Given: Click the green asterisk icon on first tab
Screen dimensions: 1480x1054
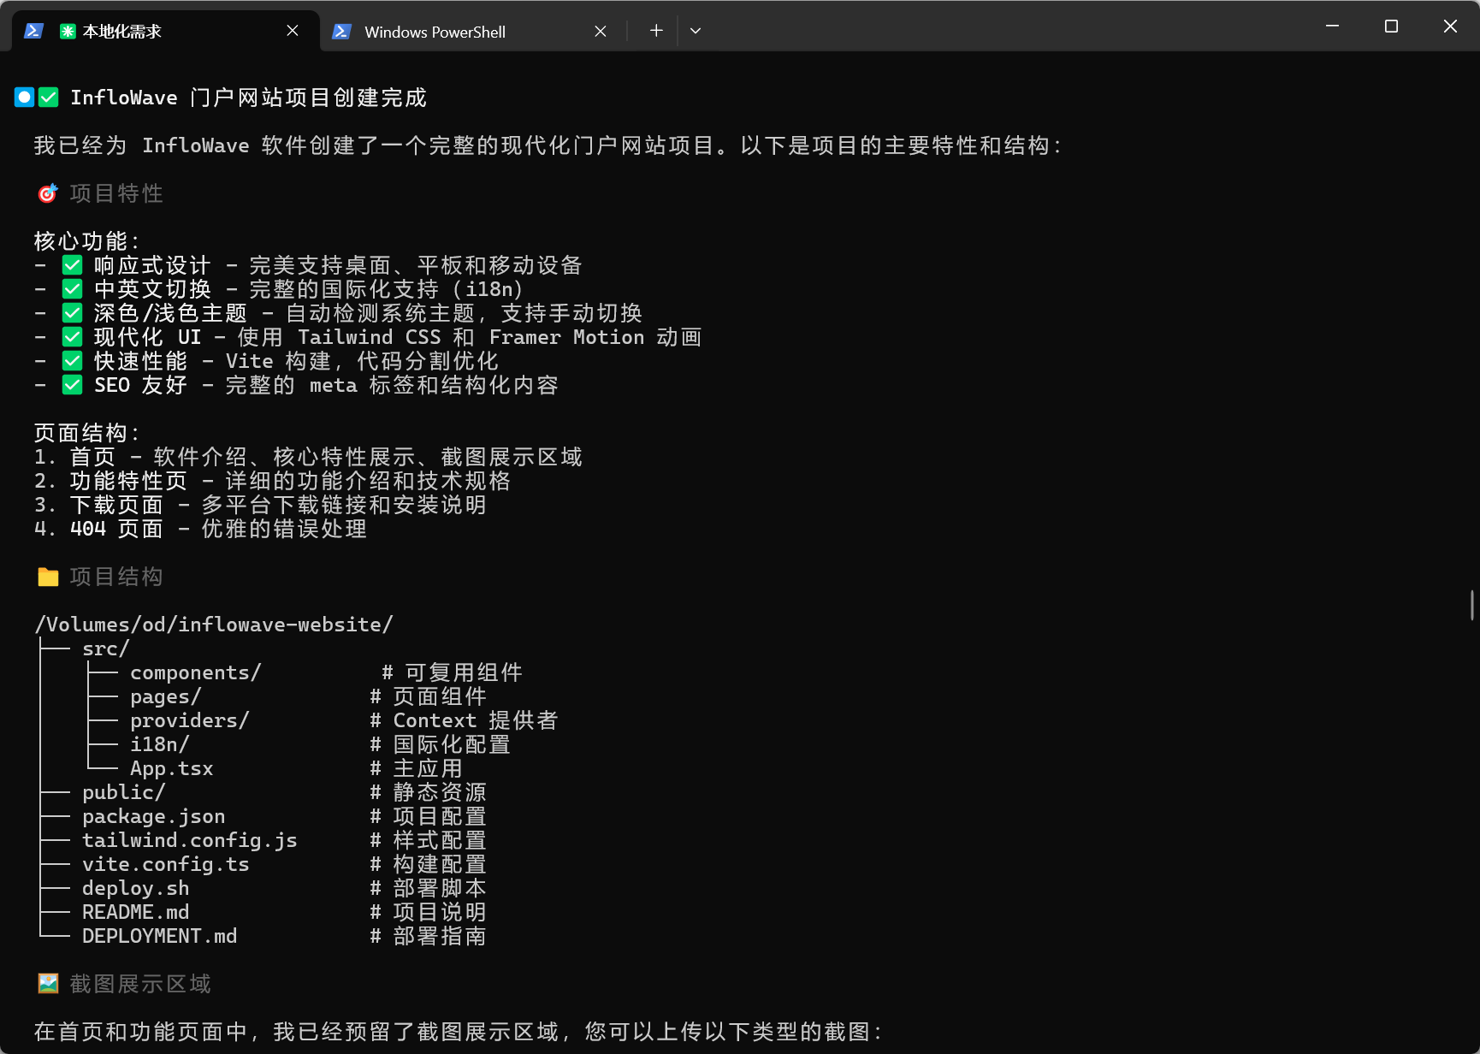Looking at the screenshot, I should [68, 32].
